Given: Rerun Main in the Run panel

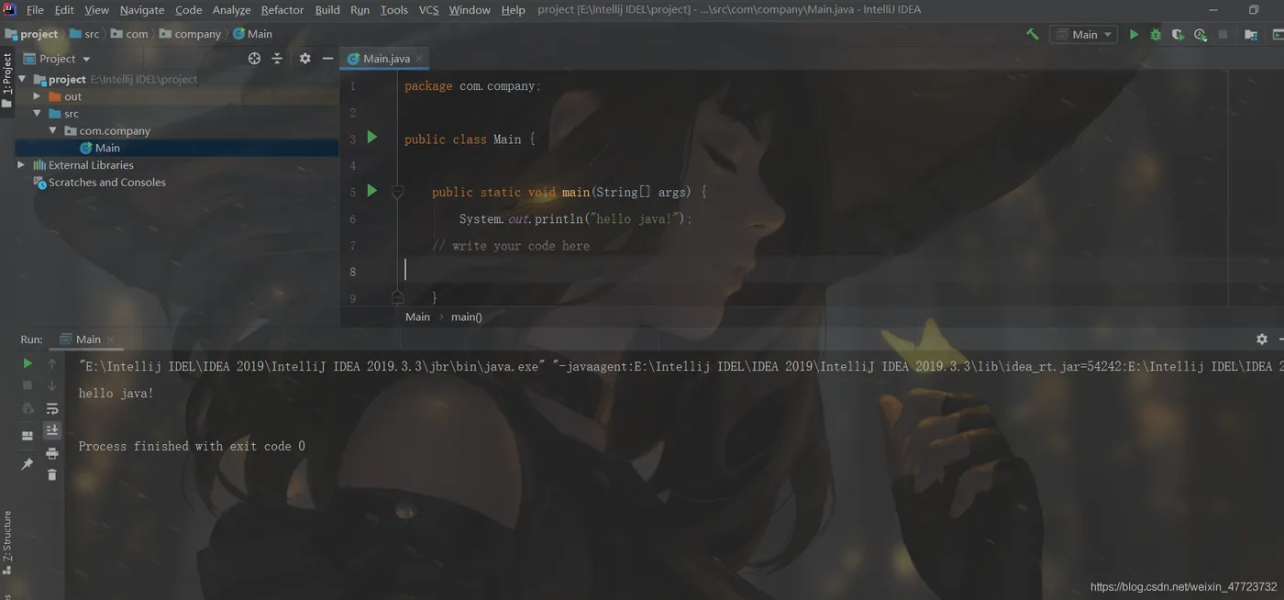Looking at the screenshot, I should [x=28, y=363].
